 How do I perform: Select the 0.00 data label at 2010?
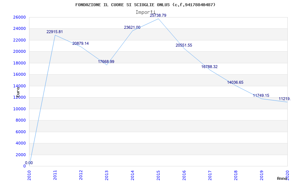click(x=29, y=163)
